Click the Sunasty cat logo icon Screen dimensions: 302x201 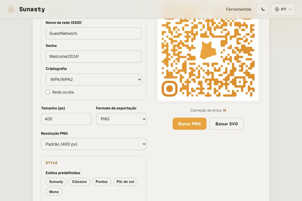[x=11, y=9]
